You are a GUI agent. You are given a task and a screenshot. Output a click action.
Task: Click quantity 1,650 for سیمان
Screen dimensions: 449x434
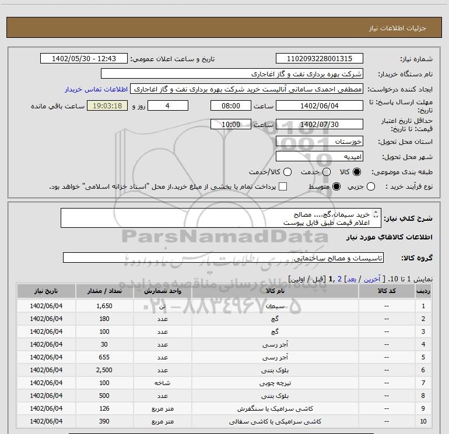pyautogui.click(x=104, y=306)
